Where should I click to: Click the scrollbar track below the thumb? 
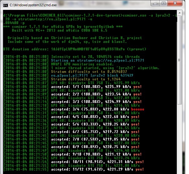[x=180, y=138]
